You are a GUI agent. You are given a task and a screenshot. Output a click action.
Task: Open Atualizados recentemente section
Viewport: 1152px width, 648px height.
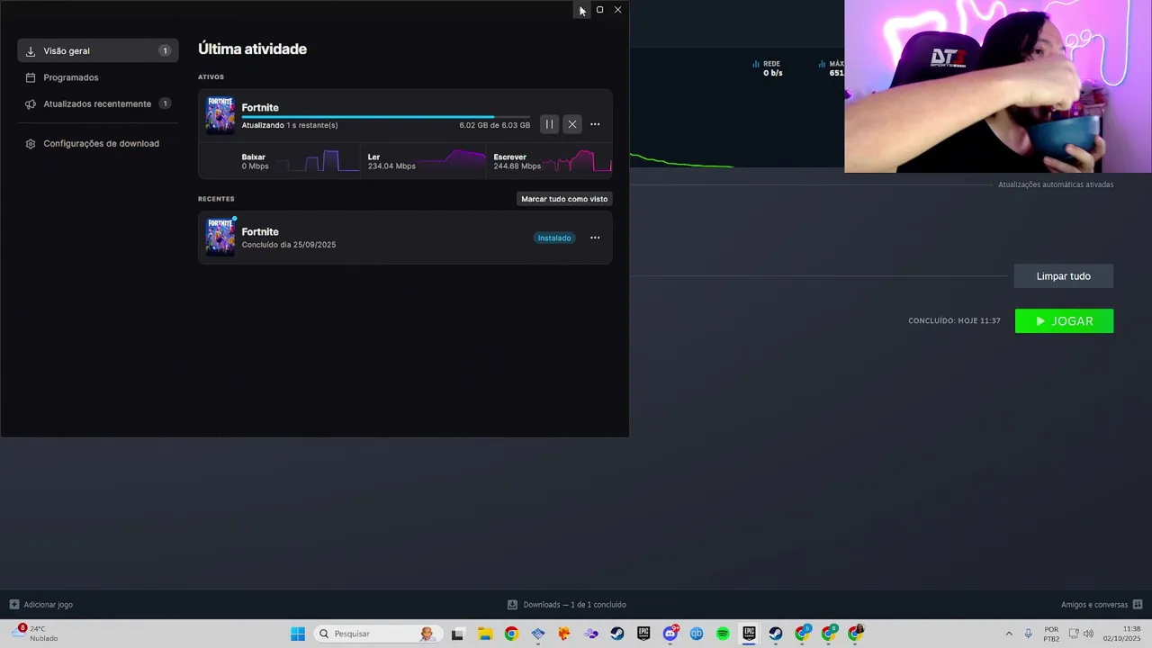coord(98,103)
